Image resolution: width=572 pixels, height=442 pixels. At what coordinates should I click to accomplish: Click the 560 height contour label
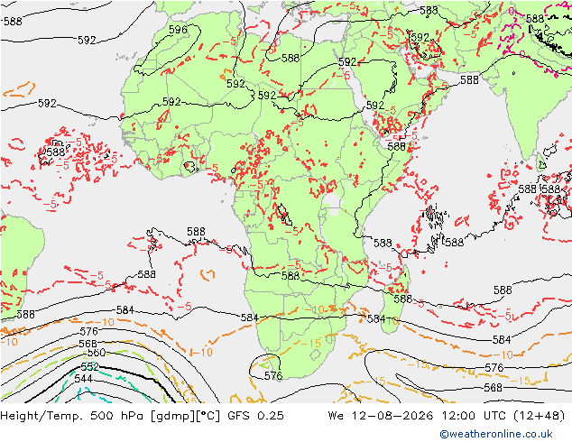click(97, 353)
